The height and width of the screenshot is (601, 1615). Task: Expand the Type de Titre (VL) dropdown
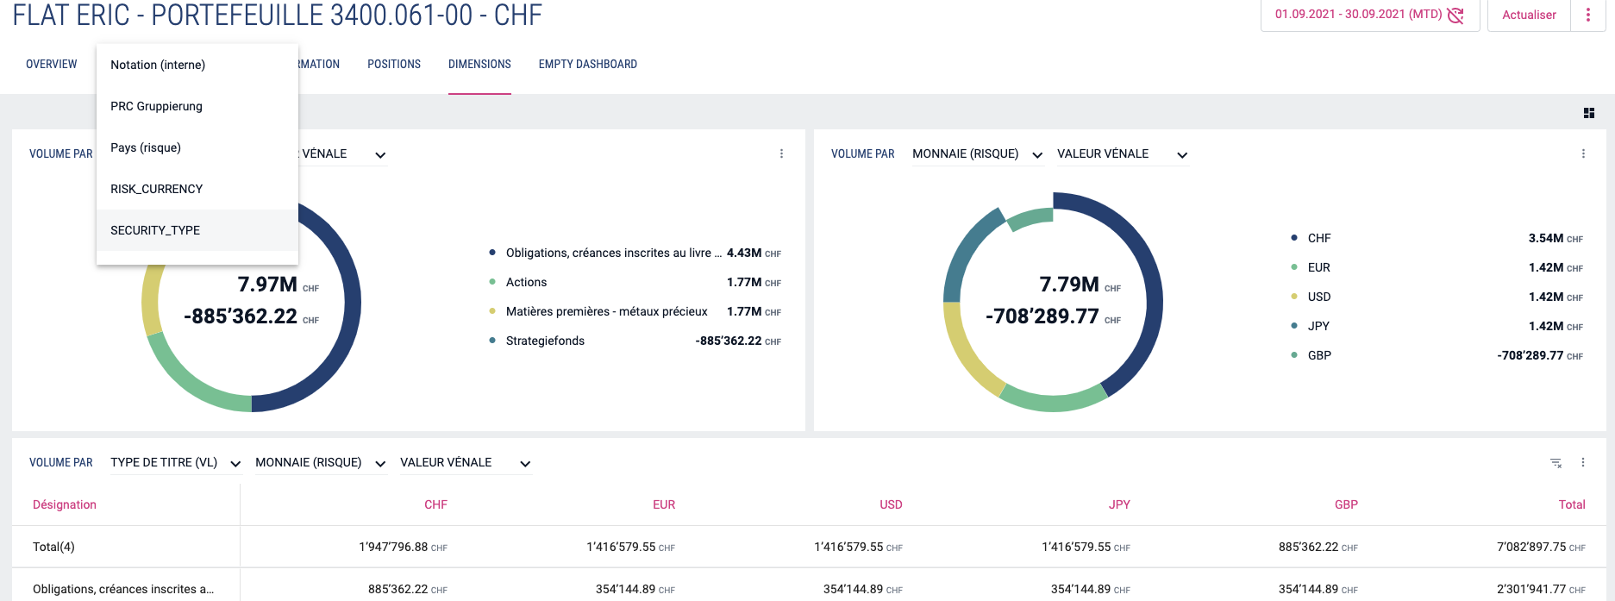pyautogui.click(x=175, y=463)
